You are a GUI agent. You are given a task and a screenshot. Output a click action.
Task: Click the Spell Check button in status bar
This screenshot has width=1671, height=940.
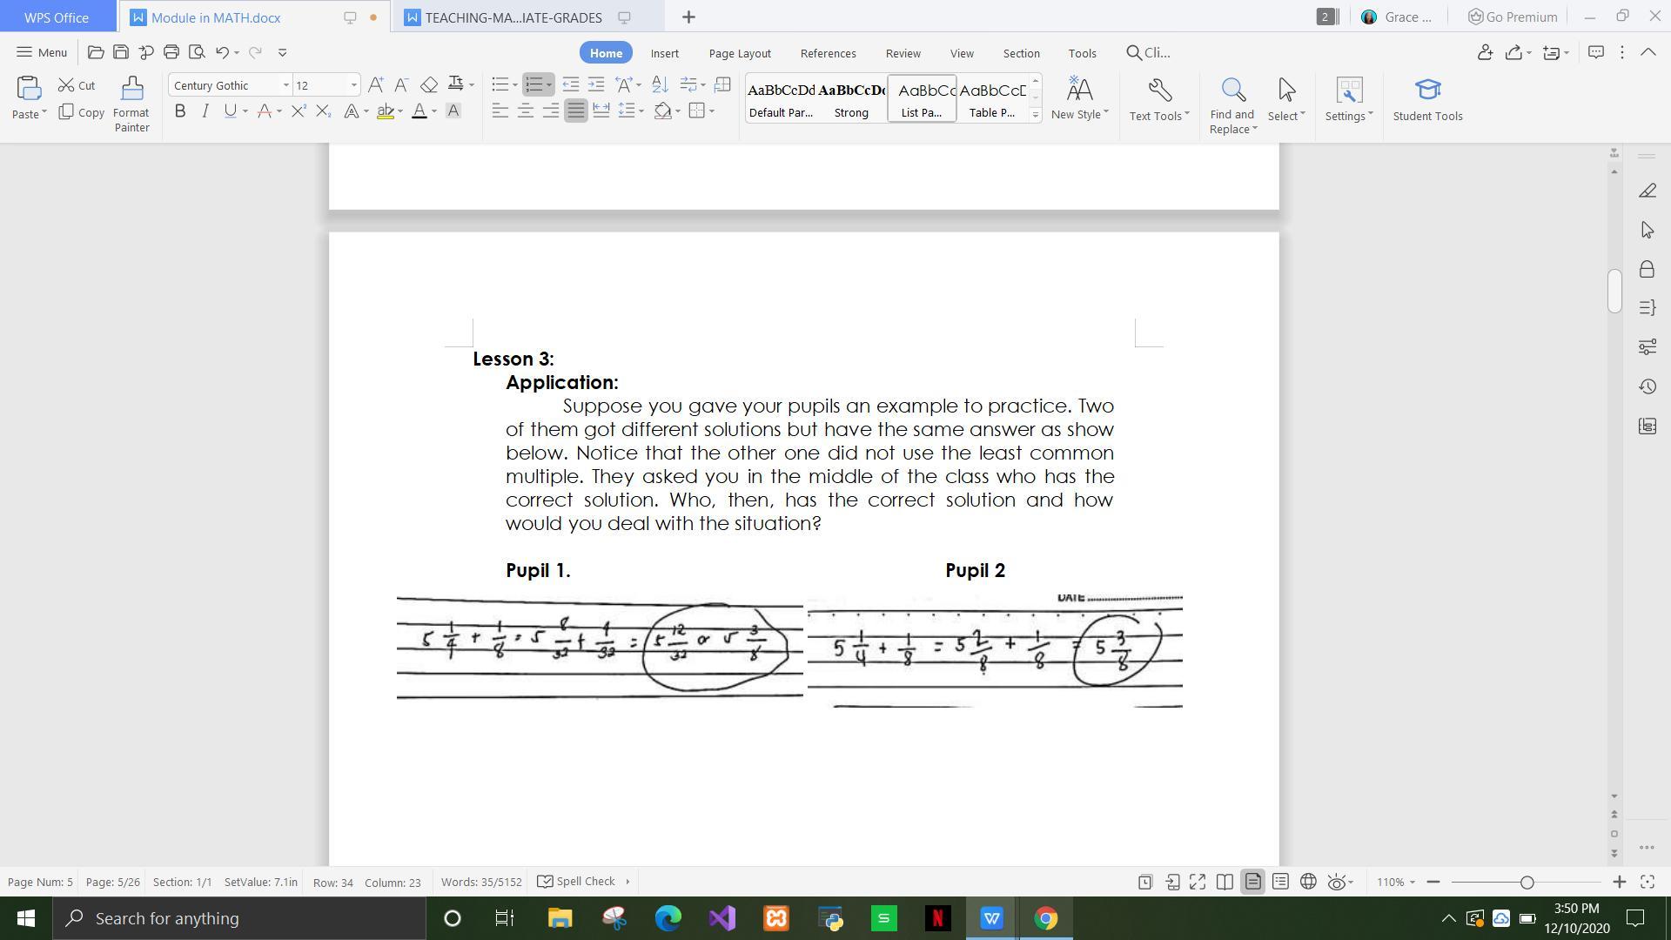(x=577, y=882)
